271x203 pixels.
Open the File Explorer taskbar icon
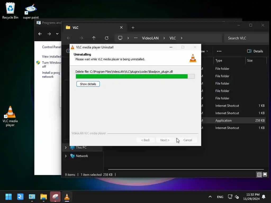44,197
